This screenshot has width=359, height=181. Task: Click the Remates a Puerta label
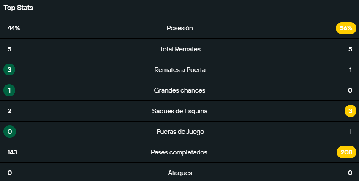click(180, 70)
